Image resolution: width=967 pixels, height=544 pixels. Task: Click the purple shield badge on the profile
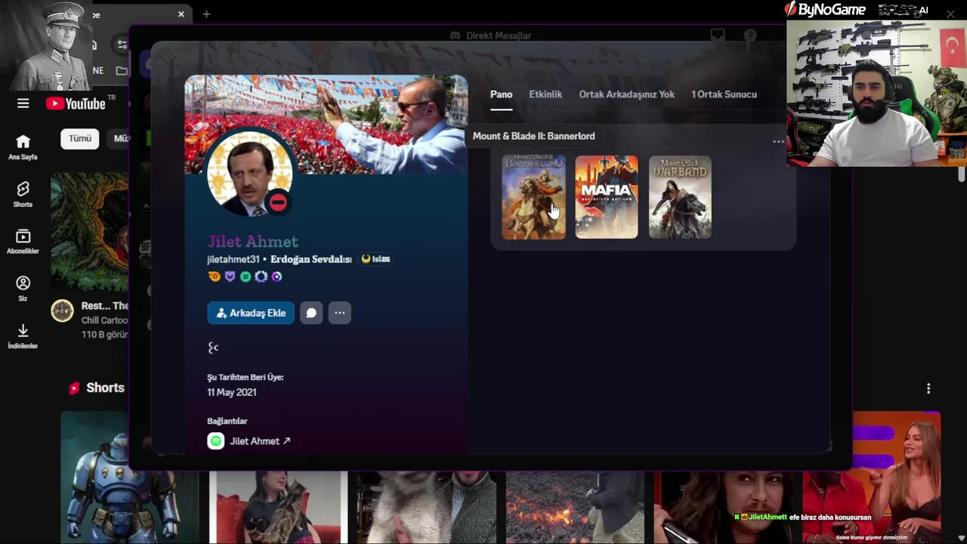pos(230,277)
